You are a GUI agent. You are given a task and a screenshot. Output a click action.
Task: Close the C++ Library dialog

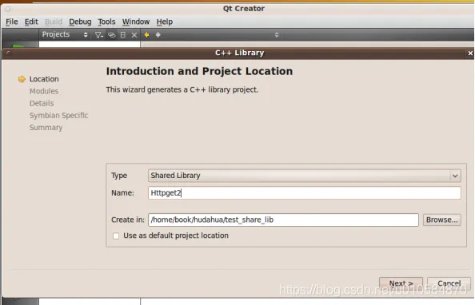[x=470, y=53]
